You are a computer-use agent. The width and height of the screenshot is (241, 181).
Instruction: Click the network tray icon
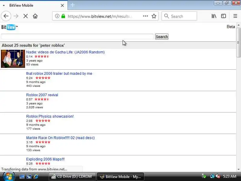tap(212, 176)
